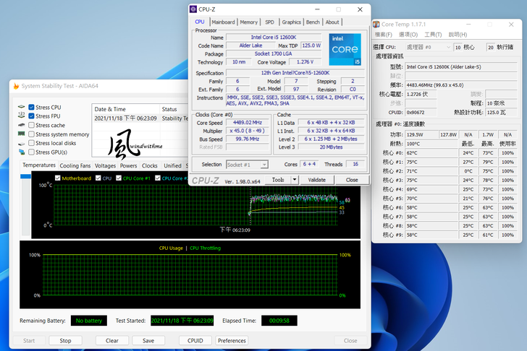
Task: Expand the Socket #1 selection dropdown
Action: click(x=263, y=165)
